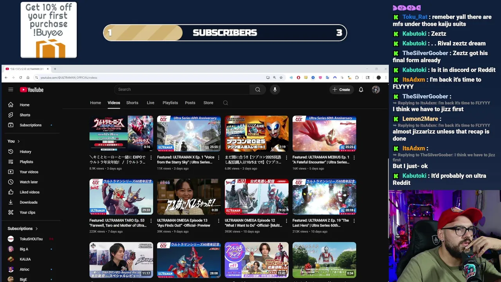Click the Buyee 10% off banner
This screenshot has width=501, height=282.
point(49,30)
